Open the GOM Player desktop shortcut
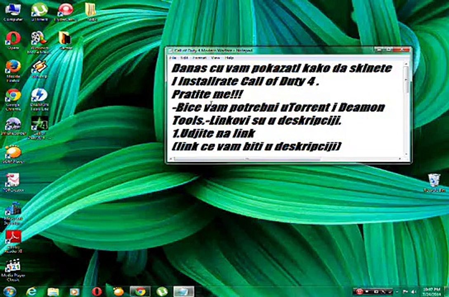The image size is (449, 297). [13, 155]
